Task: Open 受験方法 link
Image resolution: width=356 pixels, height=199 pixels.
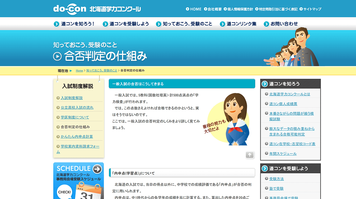Action: (x=276, y=179)
